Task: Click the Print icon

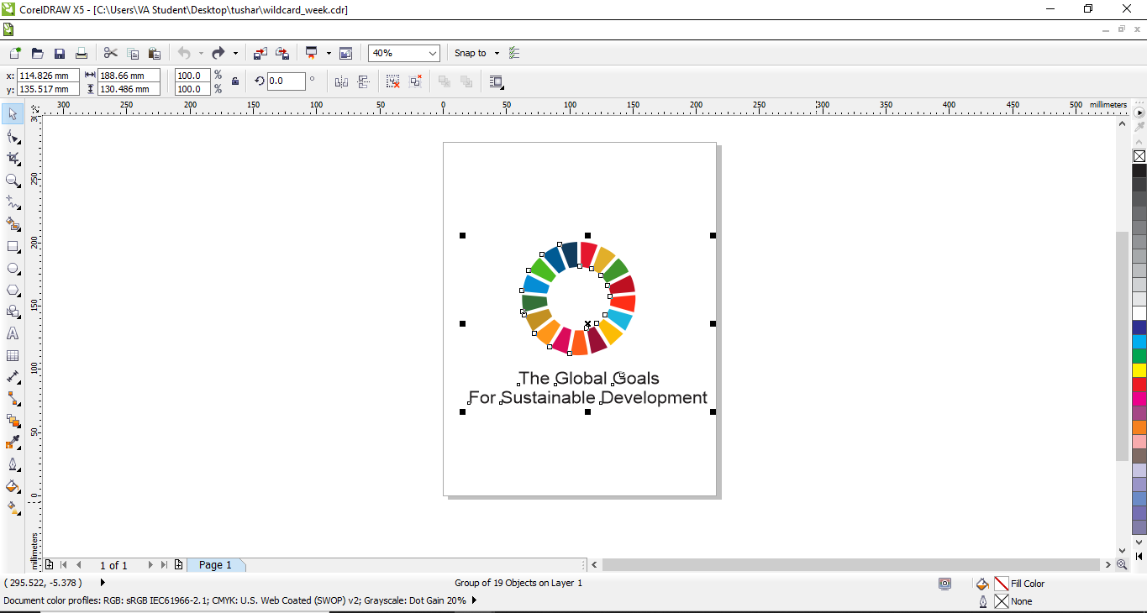Action: click(82, 53)
